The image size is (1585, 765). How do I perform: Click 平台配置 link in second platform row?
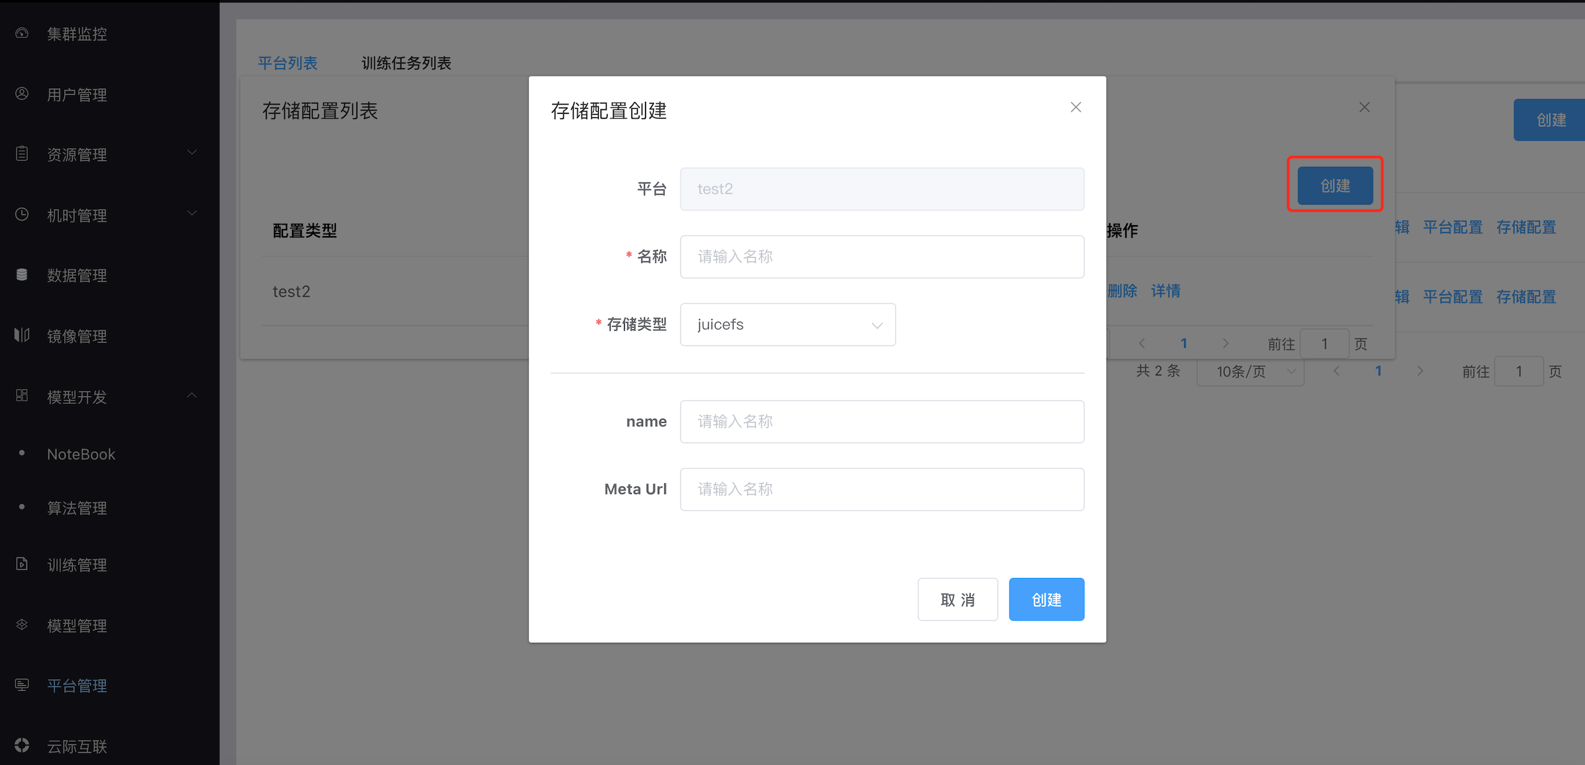pos(1452,296)
